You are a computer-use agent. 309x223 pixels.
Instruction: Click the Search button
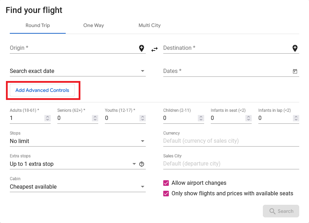point(281,211)
